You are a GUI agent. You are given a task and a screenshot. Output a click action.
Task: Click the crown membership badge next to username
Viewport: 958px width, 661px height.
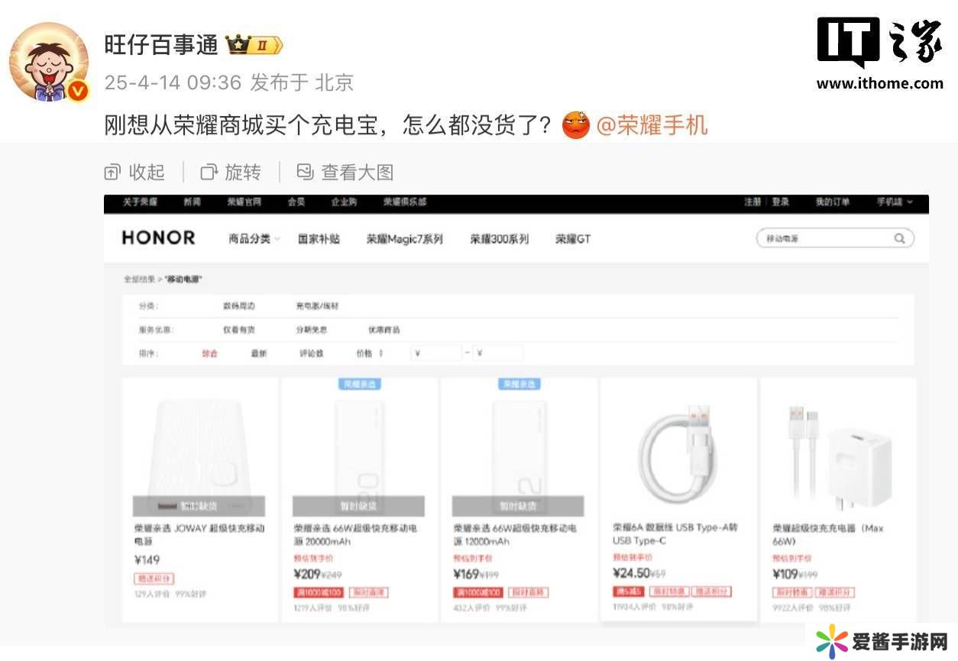click(x=254, y=46)
